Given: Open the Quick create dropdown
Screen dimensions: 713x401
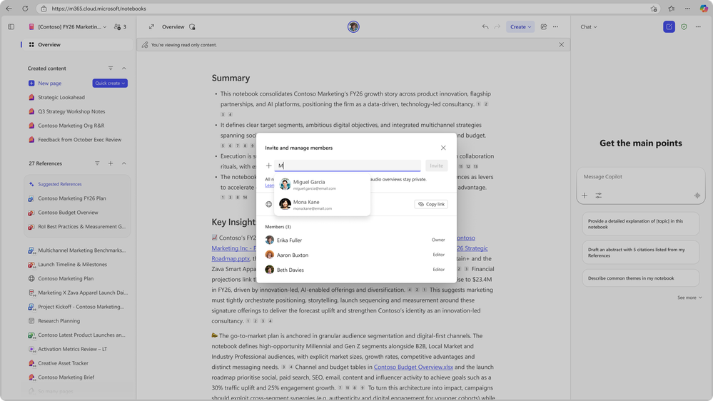Looking at the screenshot, I should point(110,83).
